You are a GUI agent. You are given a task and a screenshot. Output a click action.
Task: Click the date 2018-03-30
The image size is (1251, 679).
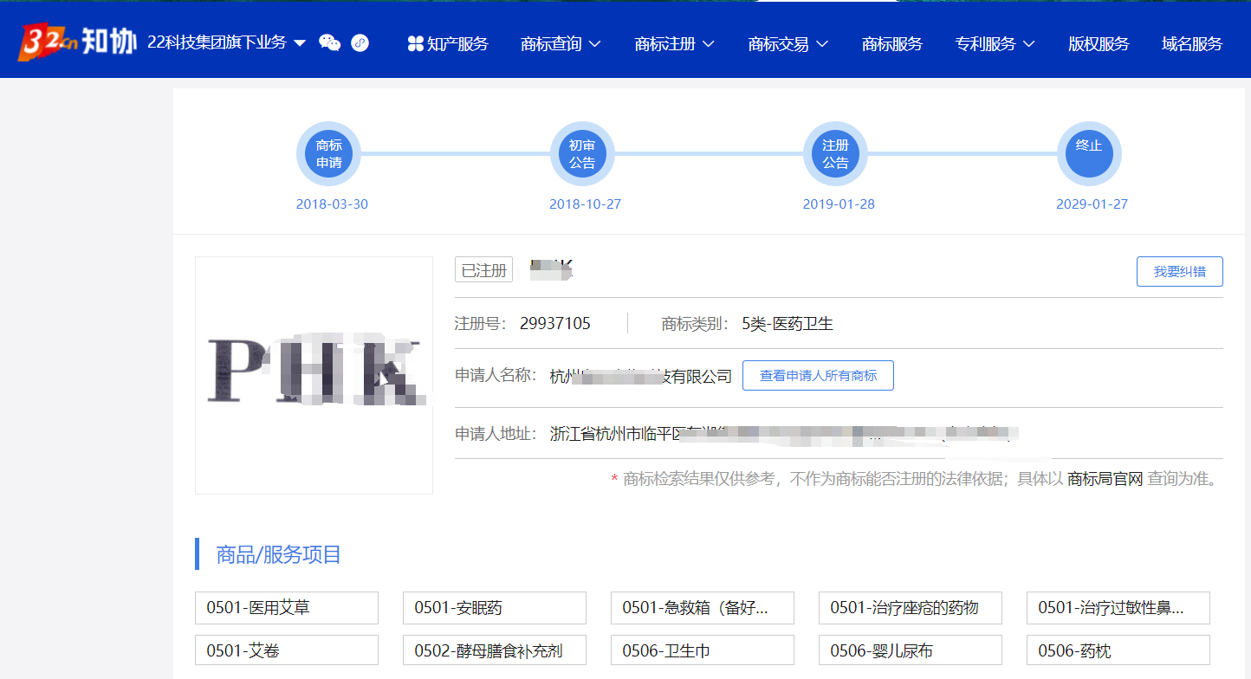pyautogui.click(x=332, y=204)
